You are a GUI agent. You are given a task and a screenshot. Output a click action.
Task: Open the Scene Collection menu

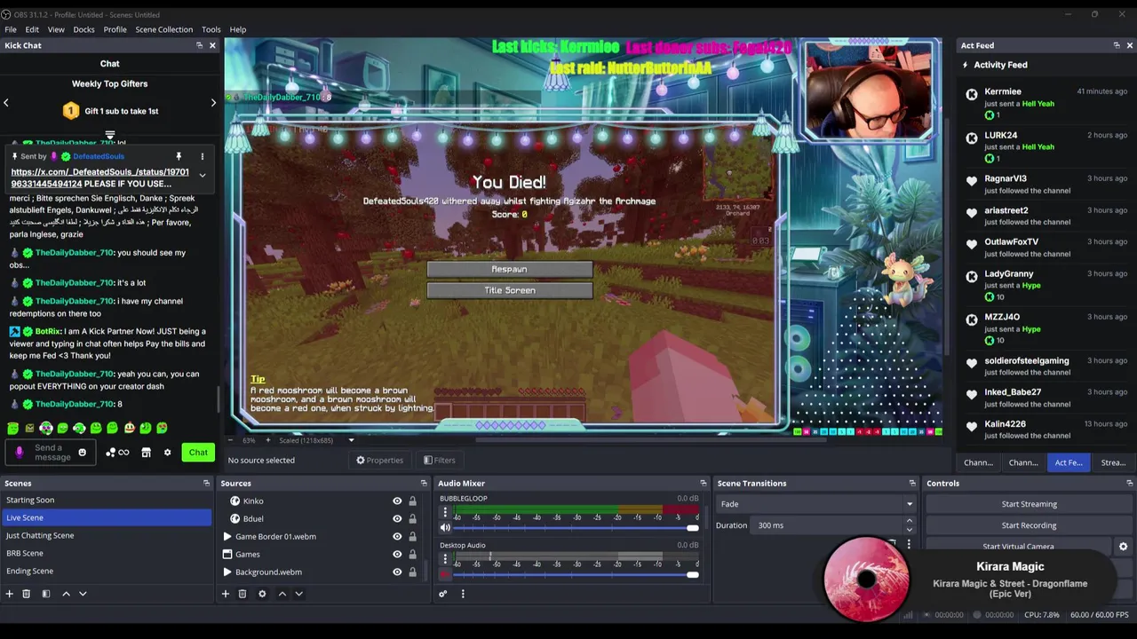[163, 29]
